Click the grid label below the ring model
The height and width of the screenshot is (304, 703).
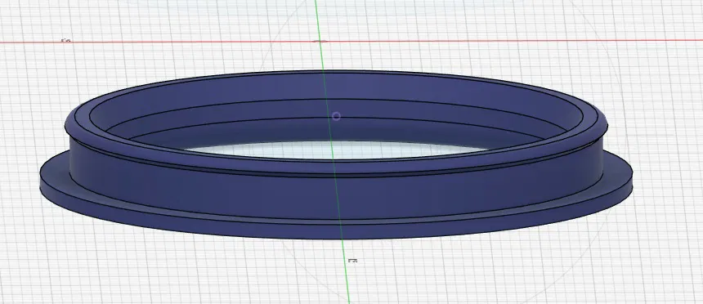click(353, 260)
